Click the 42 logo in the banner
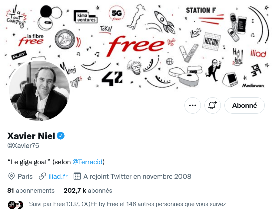The image size is (272, 209). pos(112,78)
